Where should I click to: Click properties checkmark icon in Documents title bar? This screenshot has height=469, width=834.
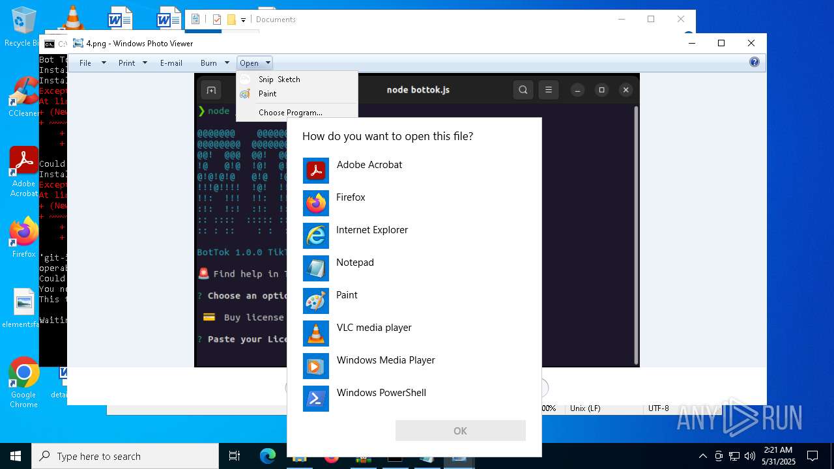[217, 20]
